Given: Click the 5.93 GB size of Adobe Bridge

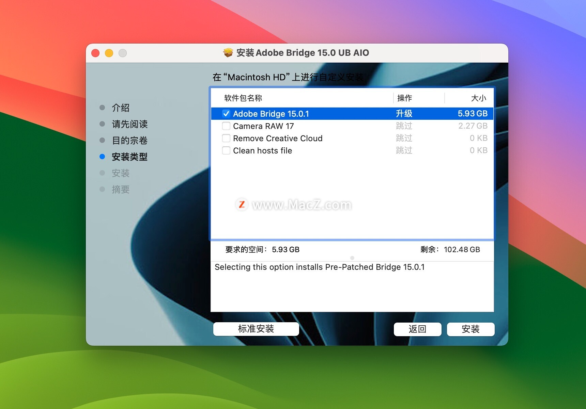Looking at the screenshot, I should coord(473,113).
